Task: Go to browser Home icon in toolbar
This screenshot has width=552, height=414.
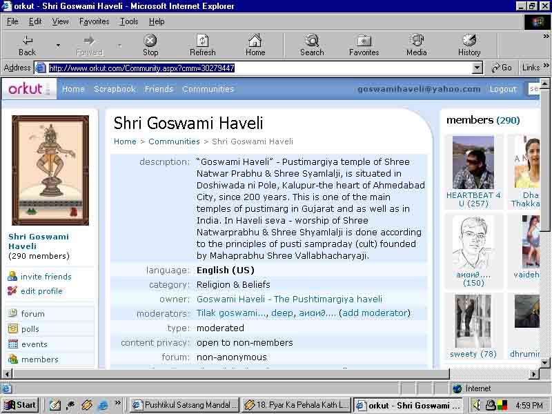Action: tap(255, 41)
